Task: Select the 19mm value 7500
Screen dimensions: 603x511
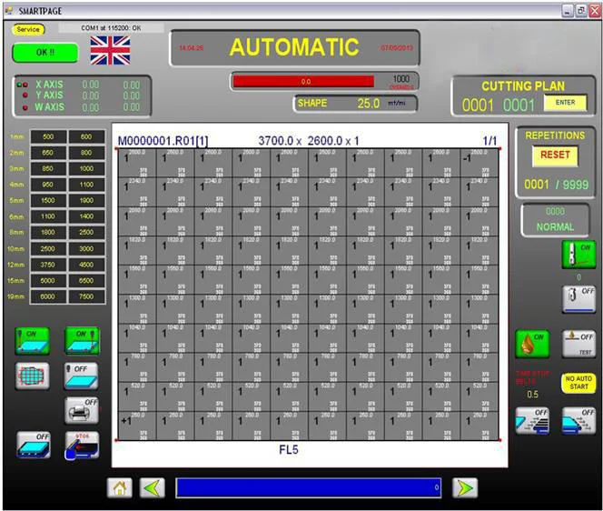Action: click(x=86, y=296)
